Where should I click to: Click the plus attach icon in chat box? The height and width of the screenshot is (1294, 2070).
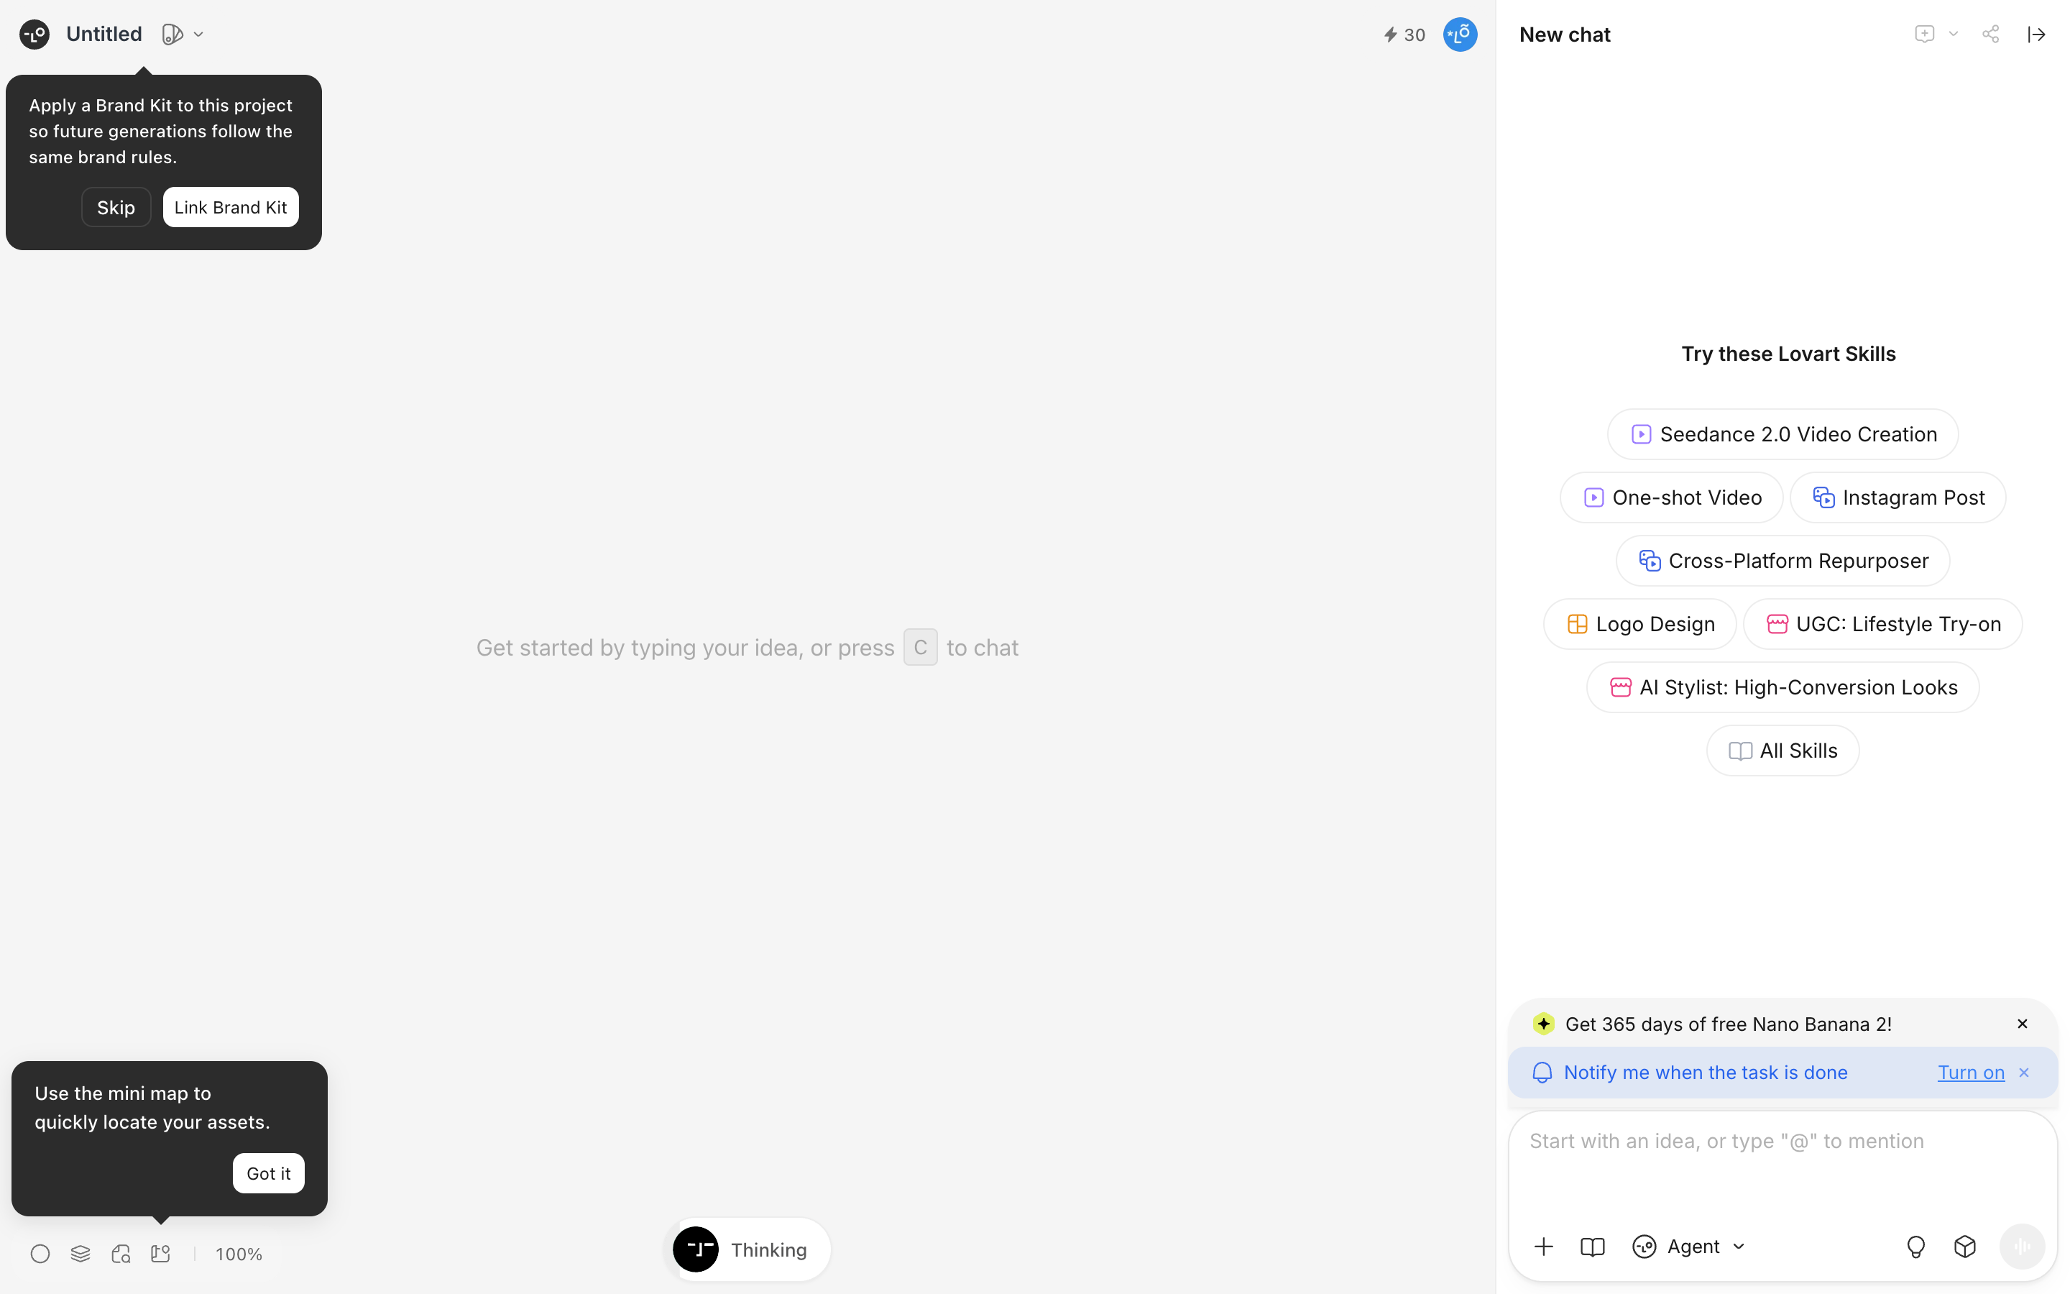(1543, 1246)
